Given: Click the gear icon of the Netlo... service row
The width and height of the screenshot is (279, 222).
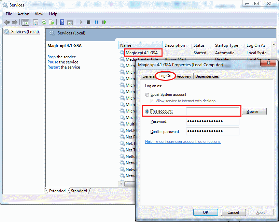Looking at the screenshot, I should point(122,156).
